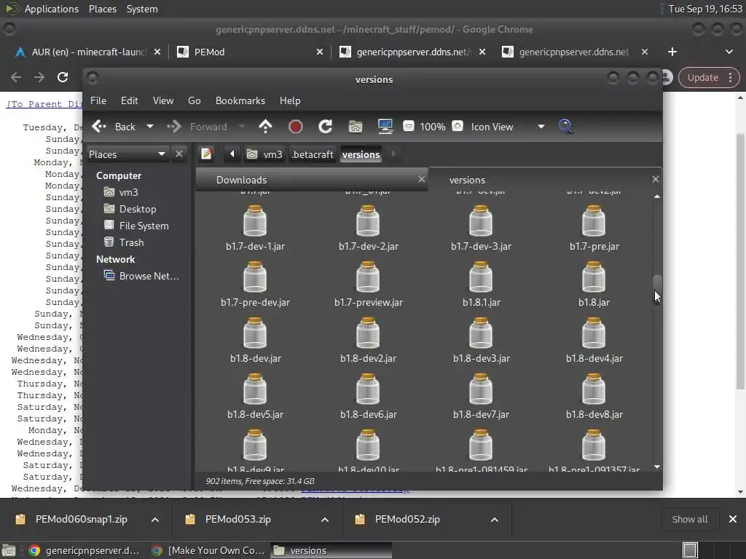Select the b1.7-dev-1.jar file icon
Viewport: 746px width, 559px height.
click(x=255, y=221)
